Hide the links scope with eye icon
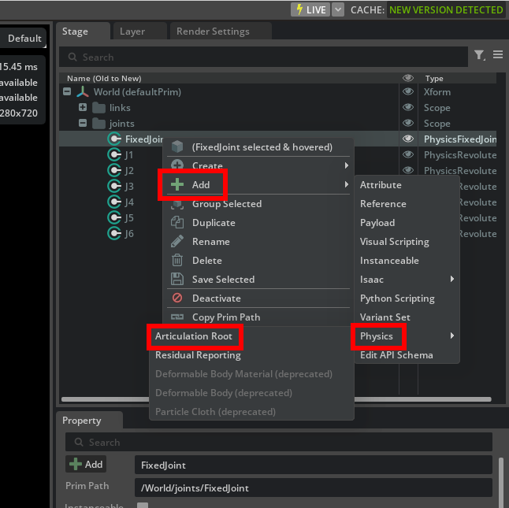This screenshot has width=509, height=508. tap(408, 108)
